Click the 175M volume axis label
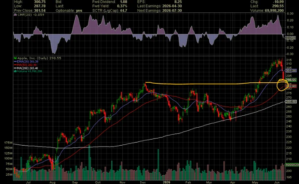Screen dimensions: 299x184 (x=8, y=143)
